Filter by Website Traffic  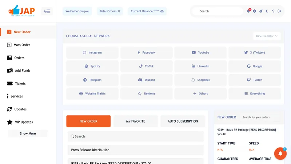(92, 94)
